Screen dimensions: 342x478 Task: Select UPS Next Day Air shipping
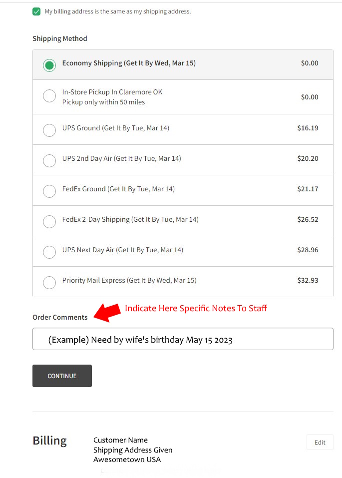point(49,252)
